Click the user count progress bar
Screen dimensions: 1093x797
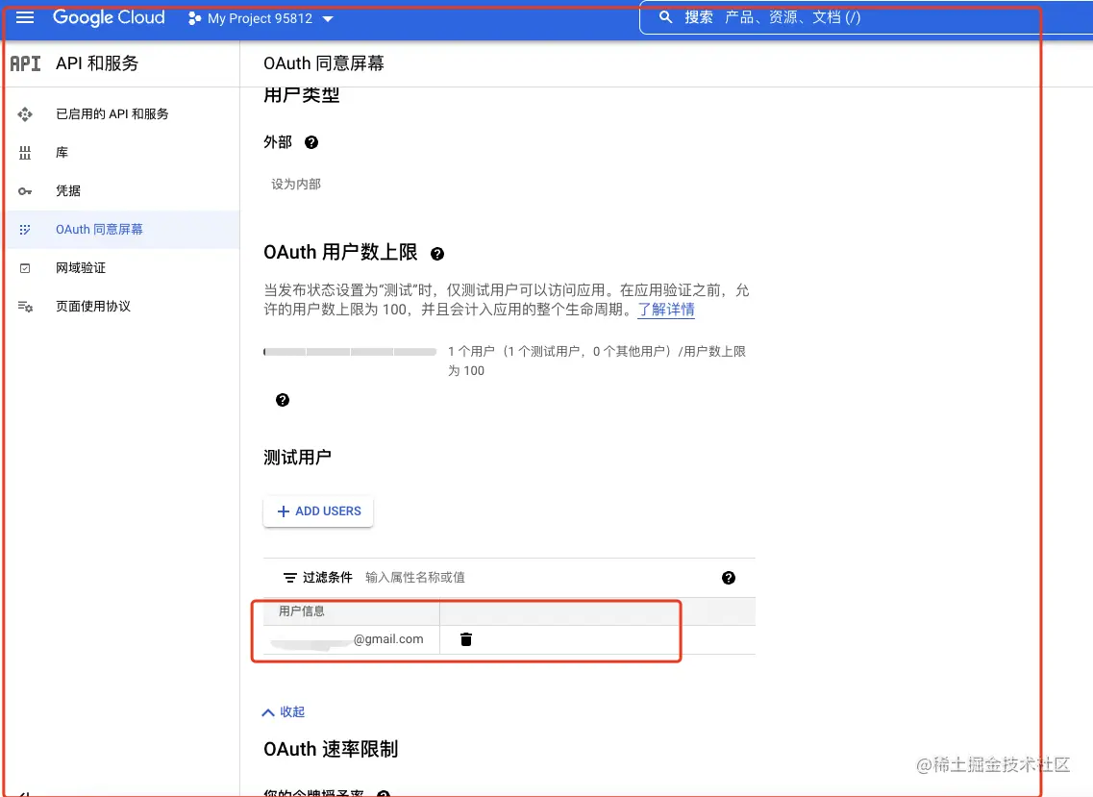coord(350,352)
